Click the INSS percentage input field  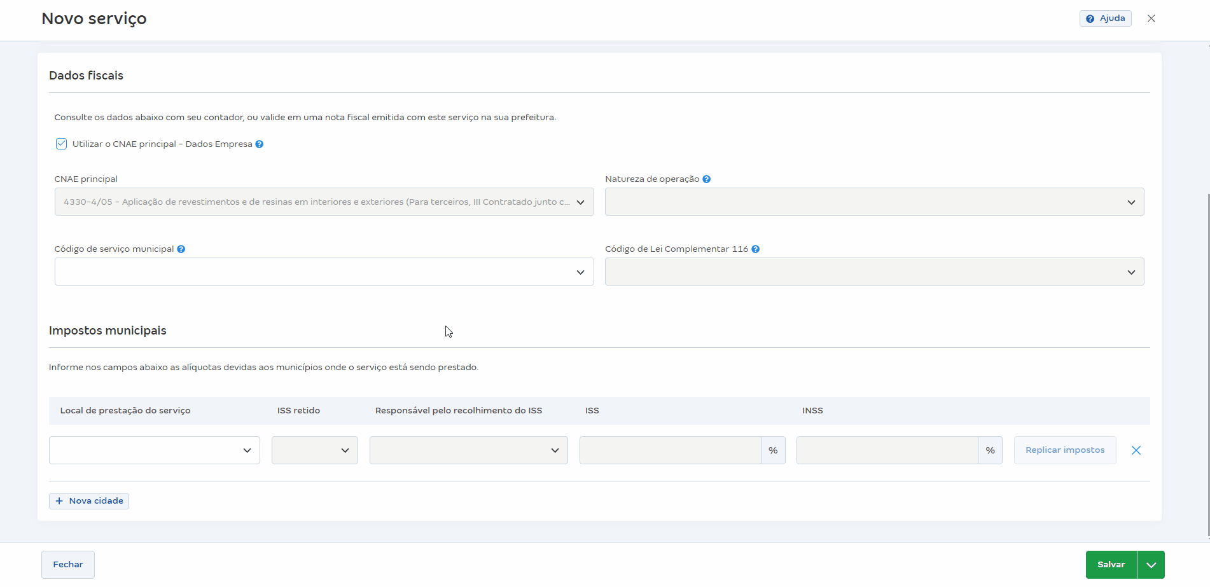click(x=887, y=450)
